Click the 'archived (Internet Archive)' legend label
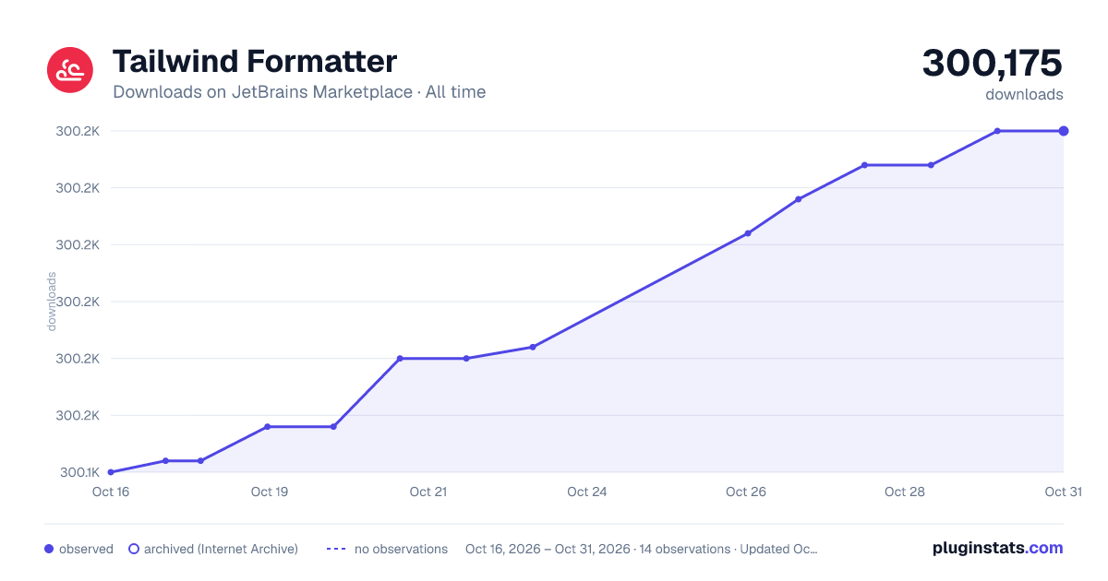Viewport: 1108px width, 581px height. (221, 549)
